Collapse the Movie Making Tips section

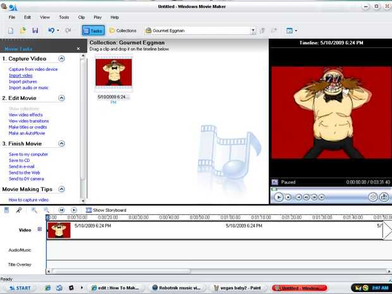61,189
